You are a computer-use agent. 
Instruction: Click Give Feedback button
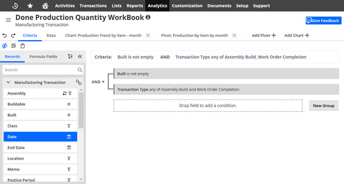point(323,21)
